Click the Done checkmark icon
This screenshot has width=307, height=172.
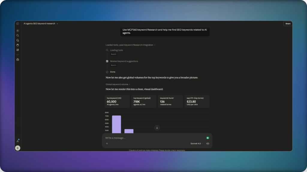pyautogui.click(x=107, y=72)
